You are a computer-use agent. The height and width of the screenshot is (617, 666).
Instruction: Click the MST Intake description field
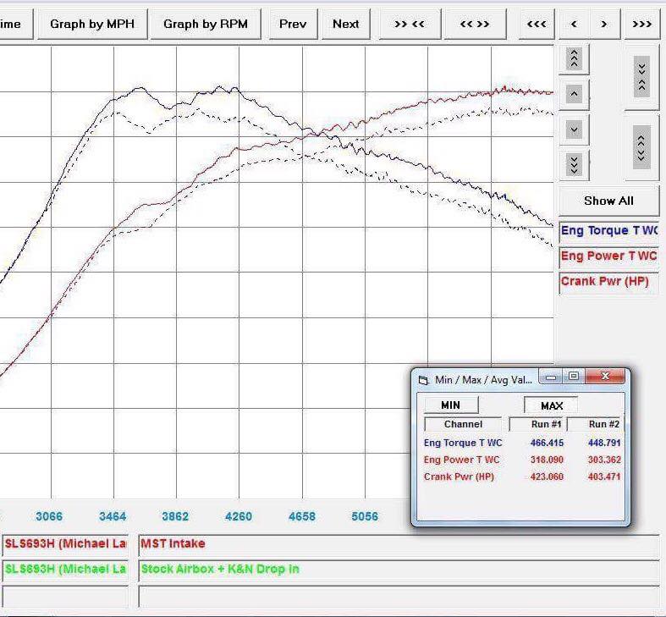click(x=399, y=544)
